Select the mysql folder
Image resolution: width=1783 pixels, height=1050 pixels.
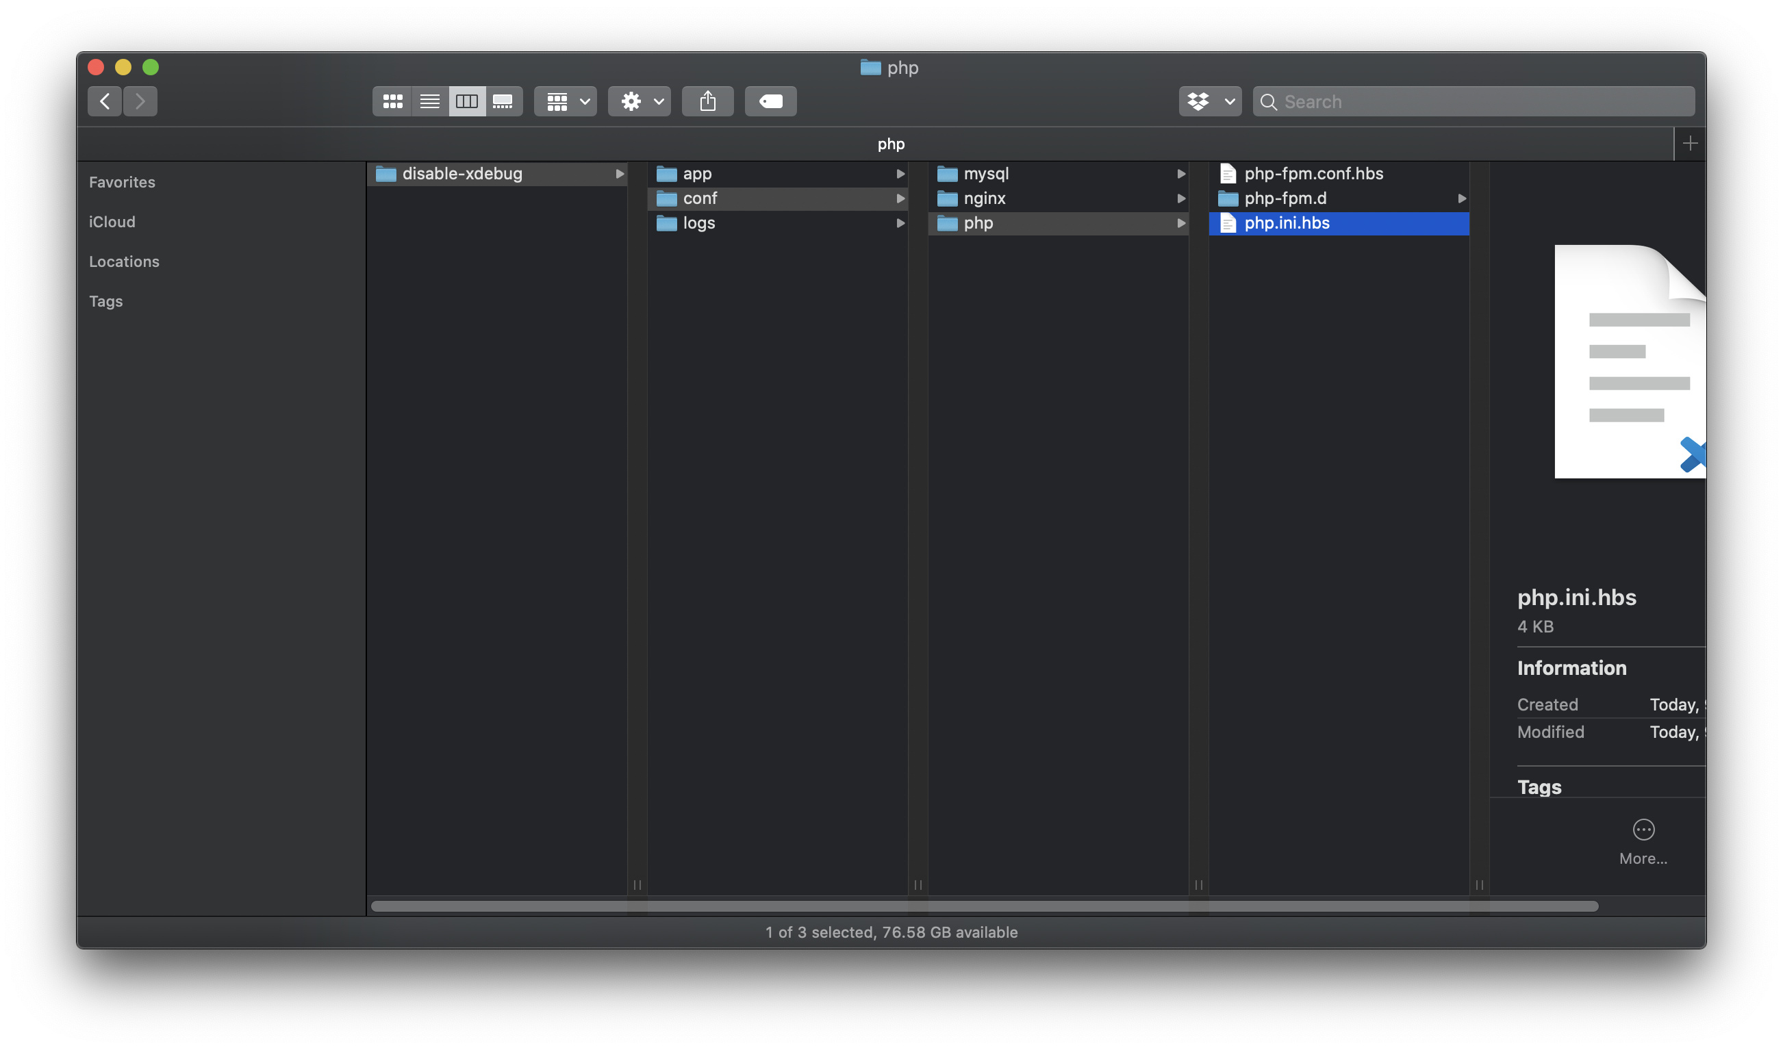tap(1058, 173)
